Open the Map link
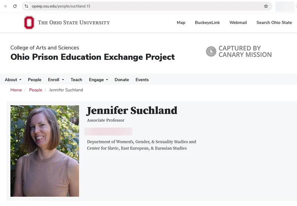 181,23
